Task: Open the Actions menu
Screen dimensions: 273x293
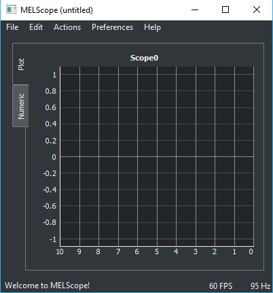Action: [67, 27]
